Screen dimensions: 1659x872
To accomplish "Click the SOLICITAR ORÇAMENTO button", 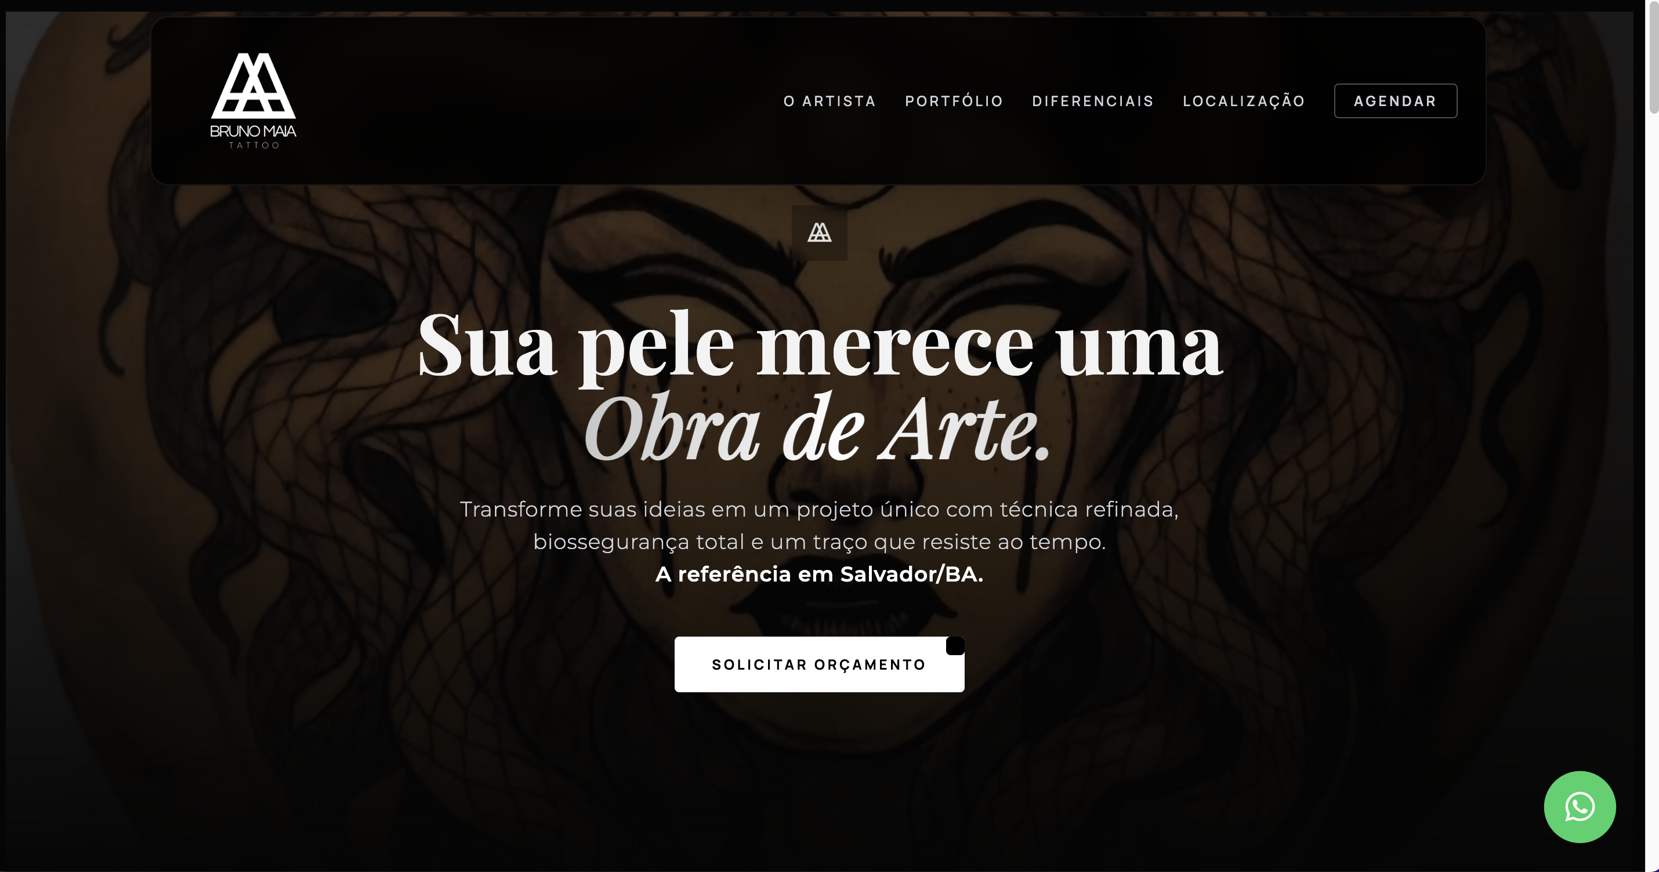I will tap(819, 664).
